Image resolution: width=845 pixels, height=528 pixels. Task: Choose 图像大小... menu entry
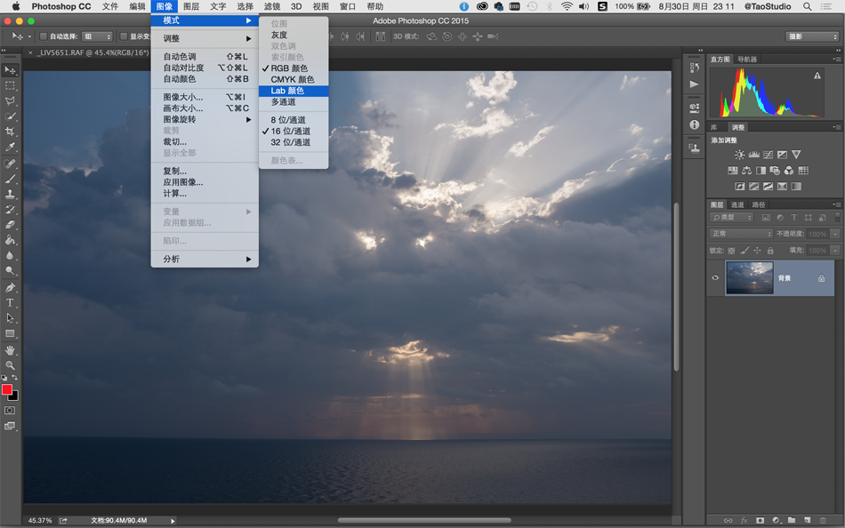point(205,97)
